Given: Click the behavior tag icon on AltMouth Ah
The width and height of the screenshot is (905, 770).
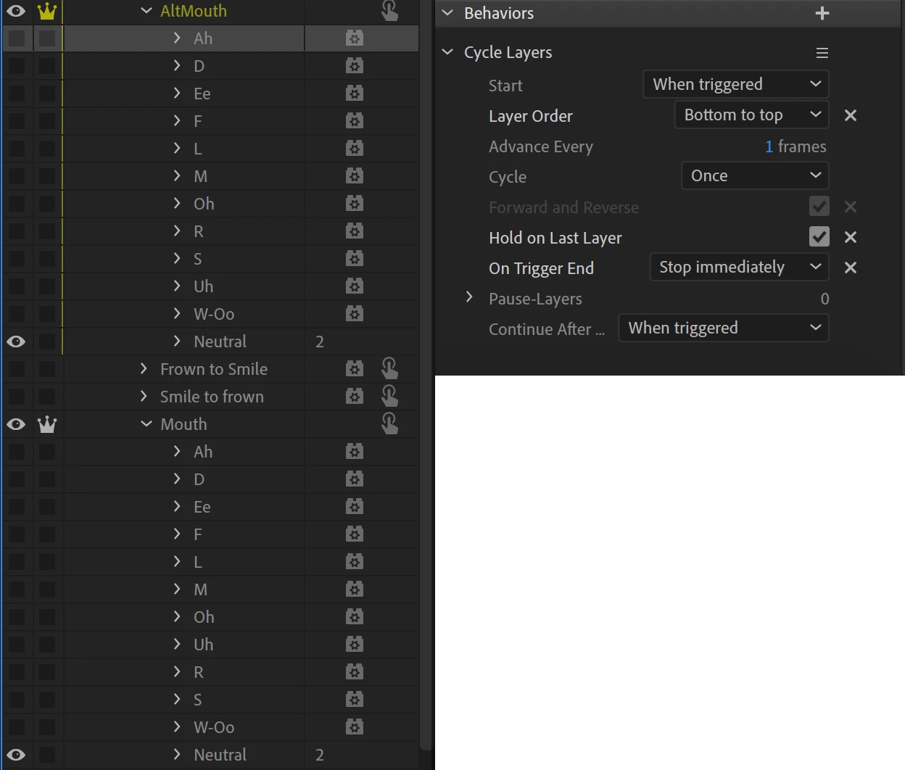Looking at the screenshot, I should [x=355, y=38].
